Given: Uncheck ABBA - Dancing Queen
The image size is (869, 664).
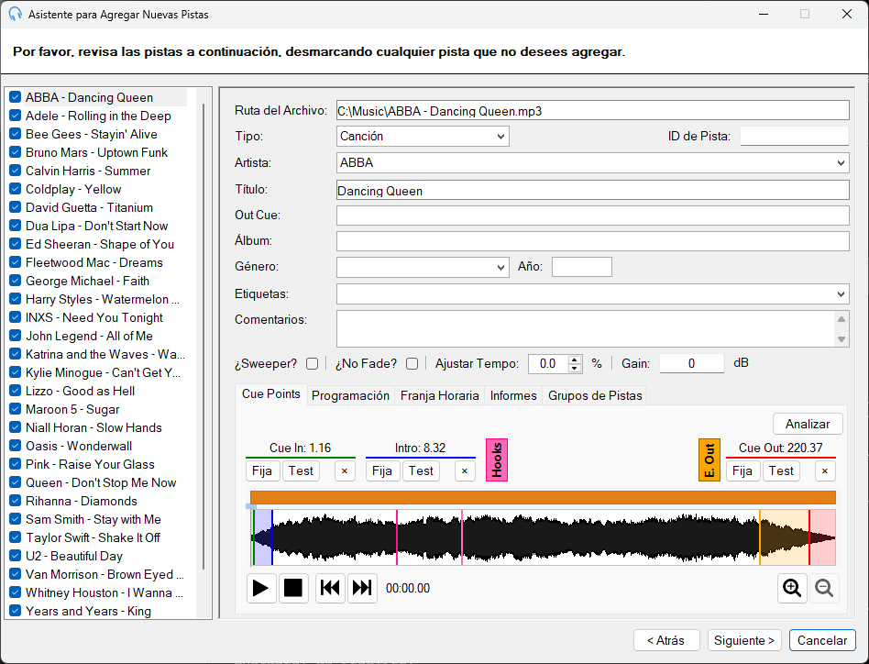Looking at the screenshot, I should (x=16, y=97).
